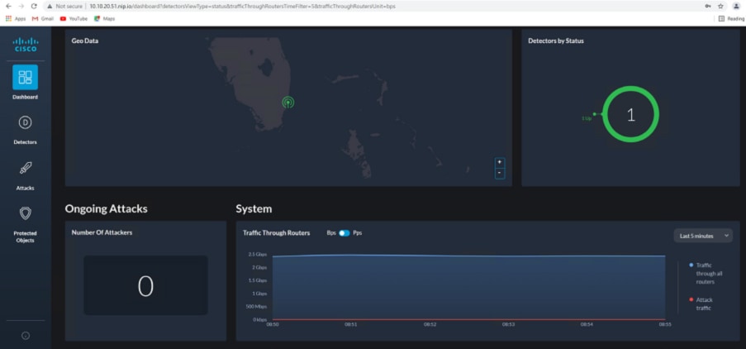Image resolution: width=746 pixels, height=349 pixels.
Task: Open the Reading list button
Action: (x=731, y=18)
